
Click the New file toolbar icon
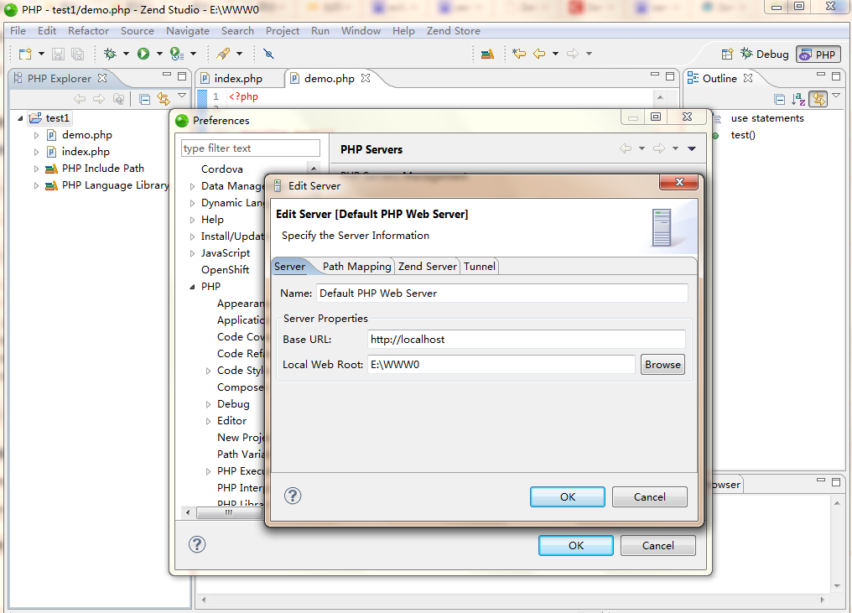point(25,54)
